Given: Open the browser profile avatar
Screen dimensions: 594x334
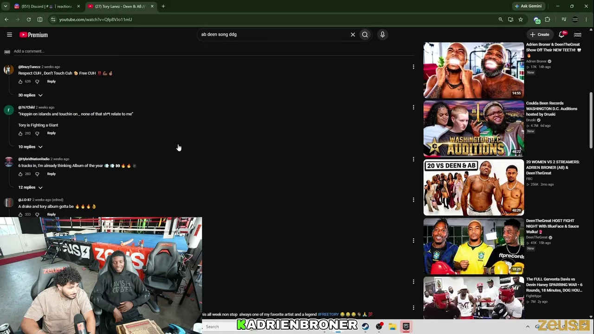Looking at the screenshot, I should [x=575, y=19].
